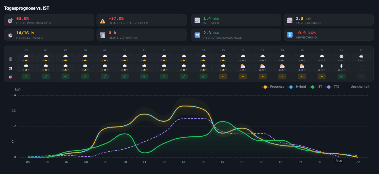This screenshot has width=379, height=174.
Task: Click the 13 label on chart x-axis
Action: 183,162
